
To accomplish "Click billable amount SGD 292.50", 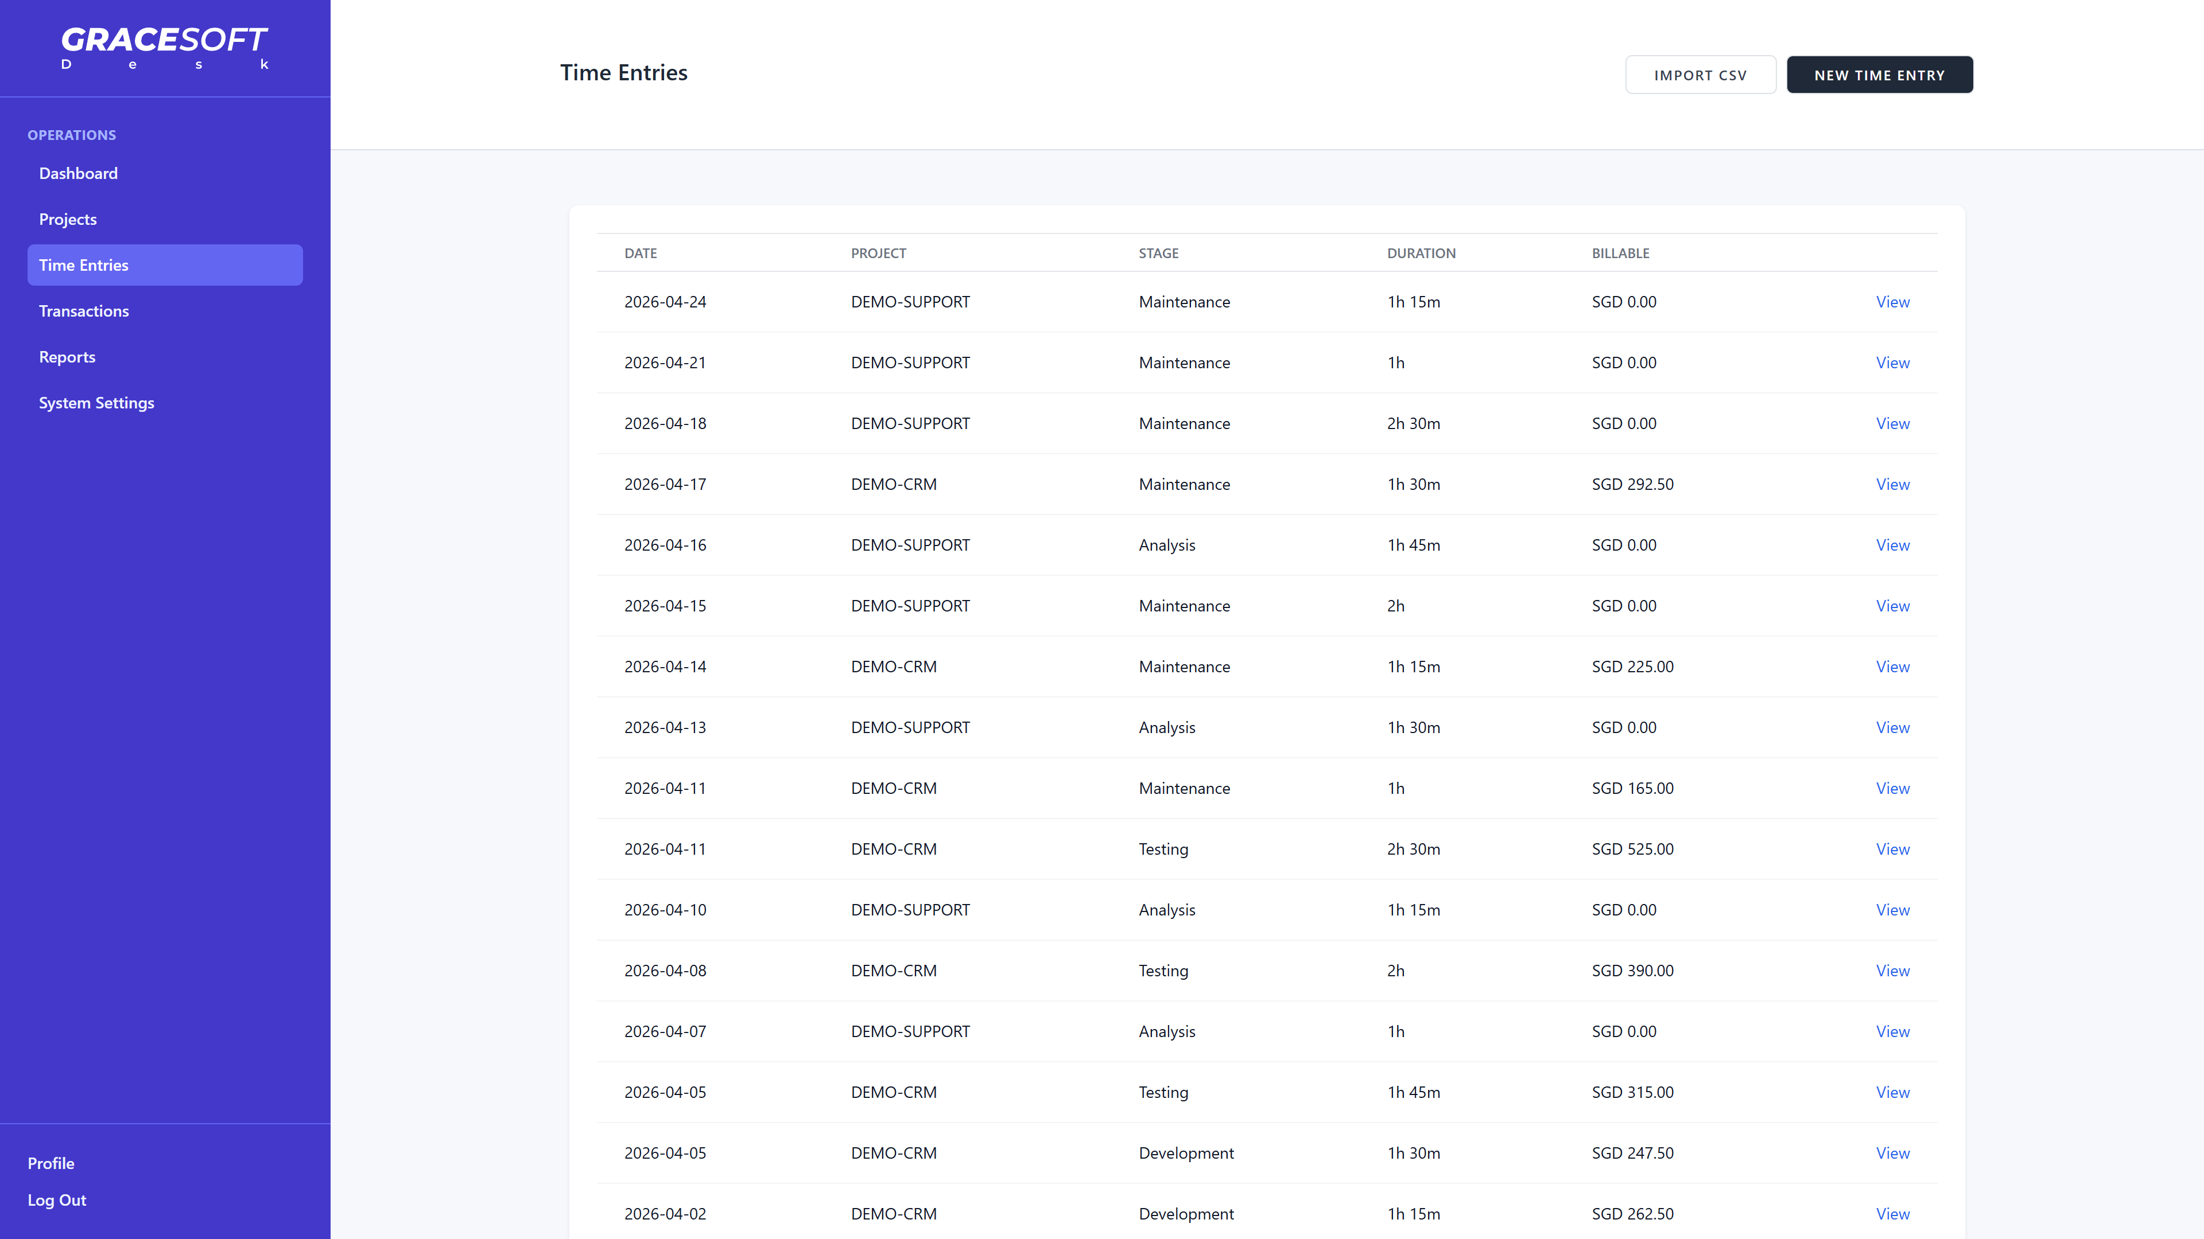I will (x=1632, y=484).
